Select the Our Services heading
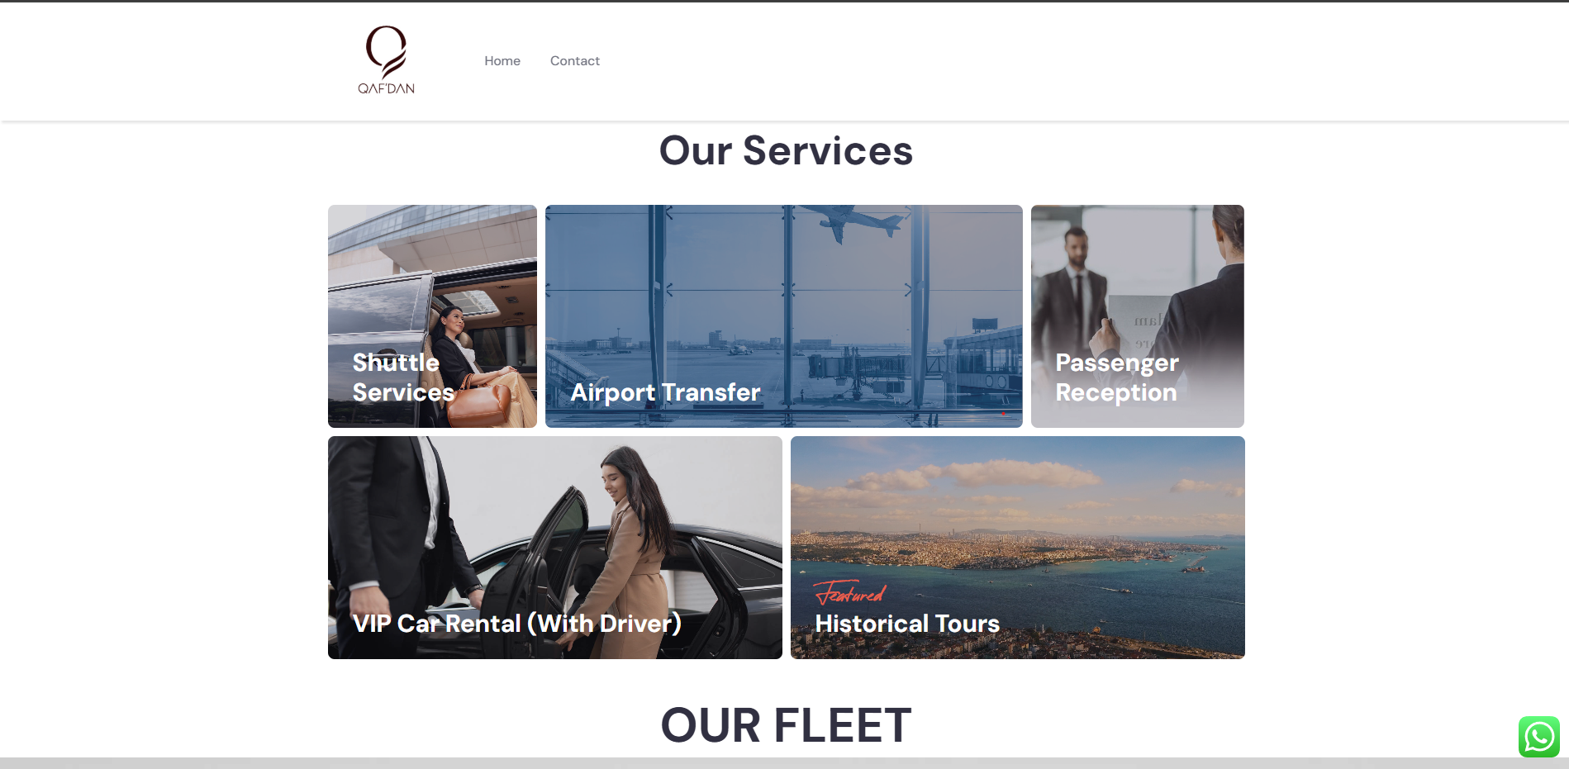Image resolution: width=1569 pixels, height=769 pixels. tap(786, 151)
